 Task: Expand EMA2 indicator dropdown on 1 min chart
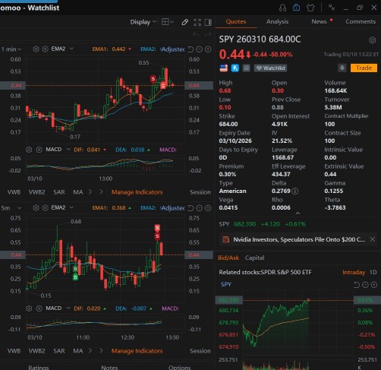(x=71, y=49)
